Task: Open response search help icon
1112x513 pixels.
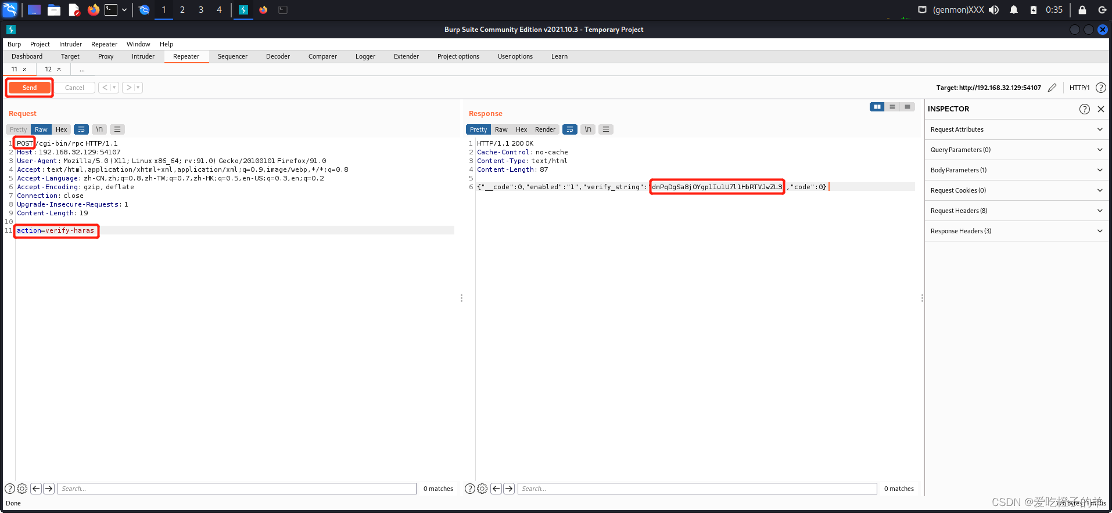Action: [470, 489]
